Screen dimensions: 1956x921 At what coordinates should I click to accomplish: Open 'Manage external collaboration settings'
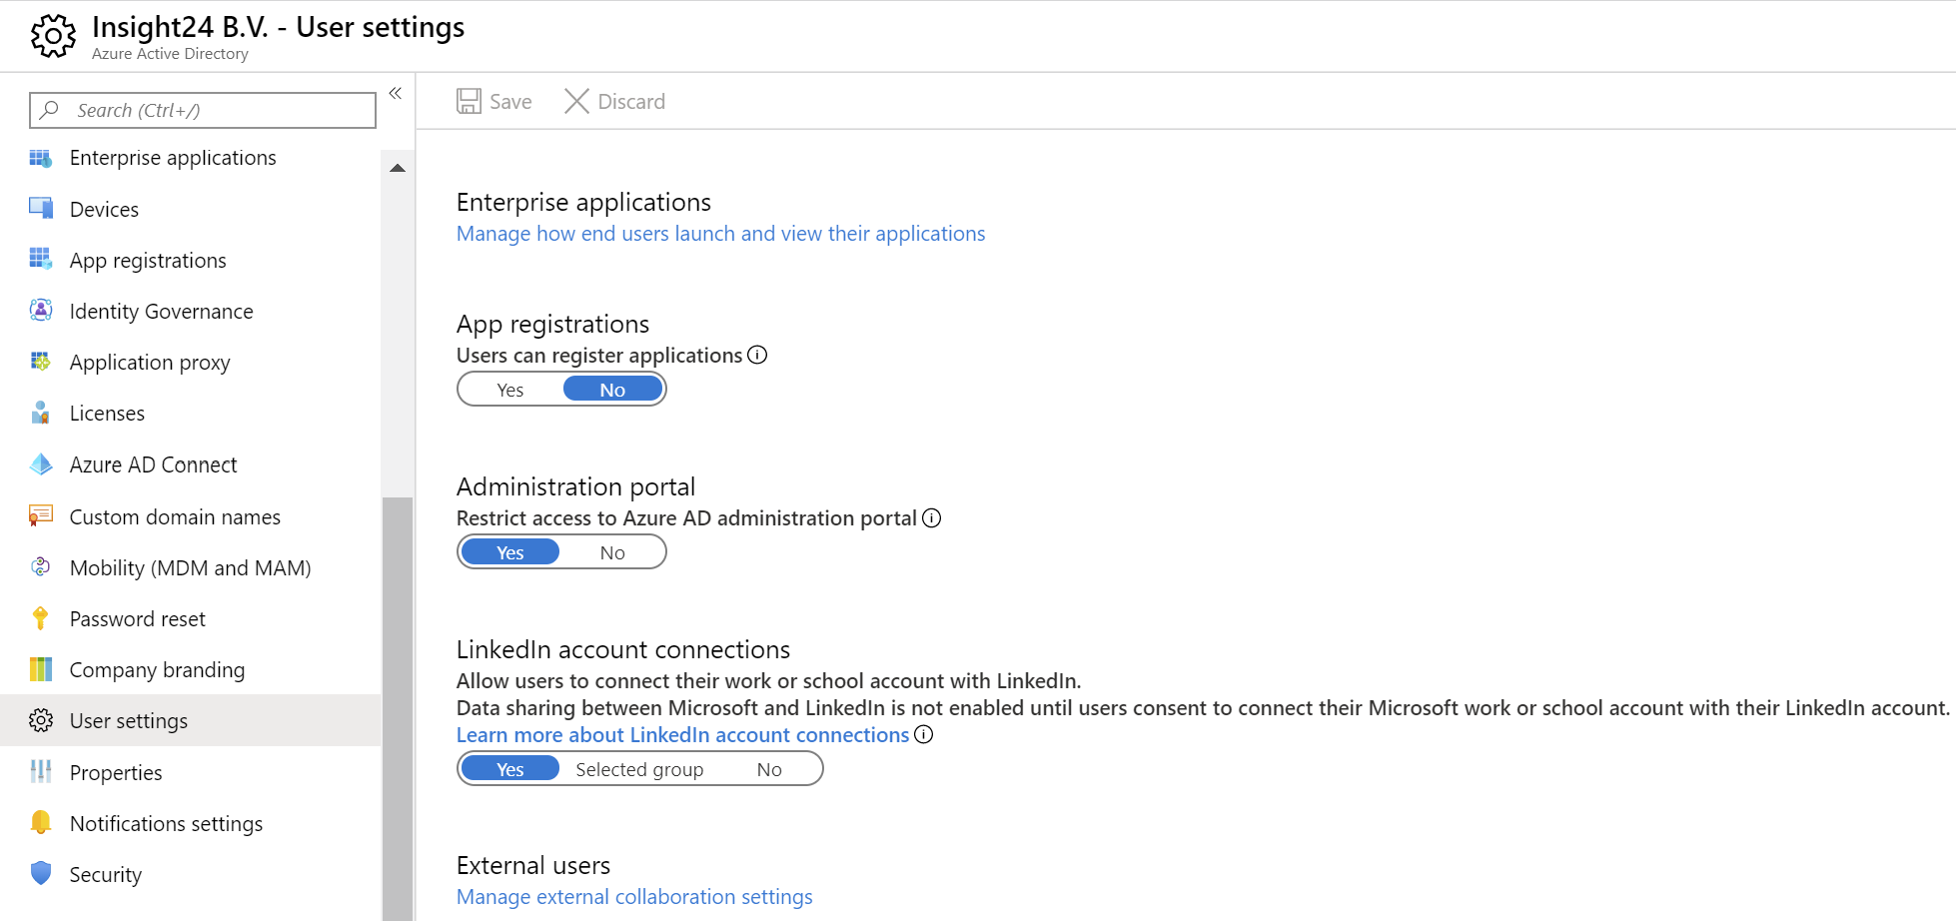point(634,896)
